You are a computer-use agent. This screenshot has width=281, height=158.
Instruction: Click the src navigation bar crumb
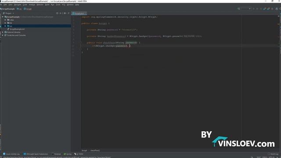pyautogui.click(x=19, y=9)
